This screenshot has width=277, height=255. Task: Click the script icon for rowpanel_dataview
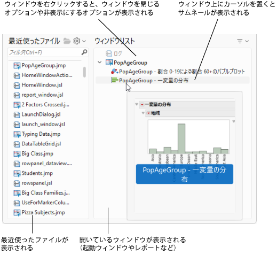(17, 164)
